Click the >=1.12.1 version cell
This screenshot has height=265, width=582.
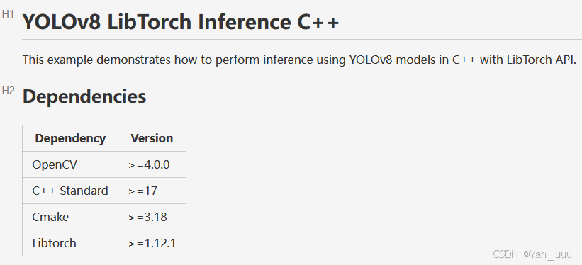click(152, 243)
